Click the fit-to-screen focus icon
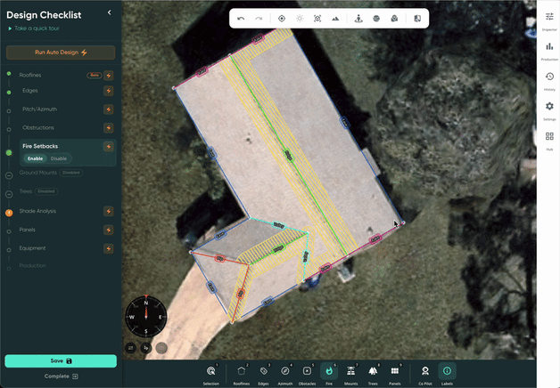This screenshot has width=560, height=388. click(x=317, y=19)
